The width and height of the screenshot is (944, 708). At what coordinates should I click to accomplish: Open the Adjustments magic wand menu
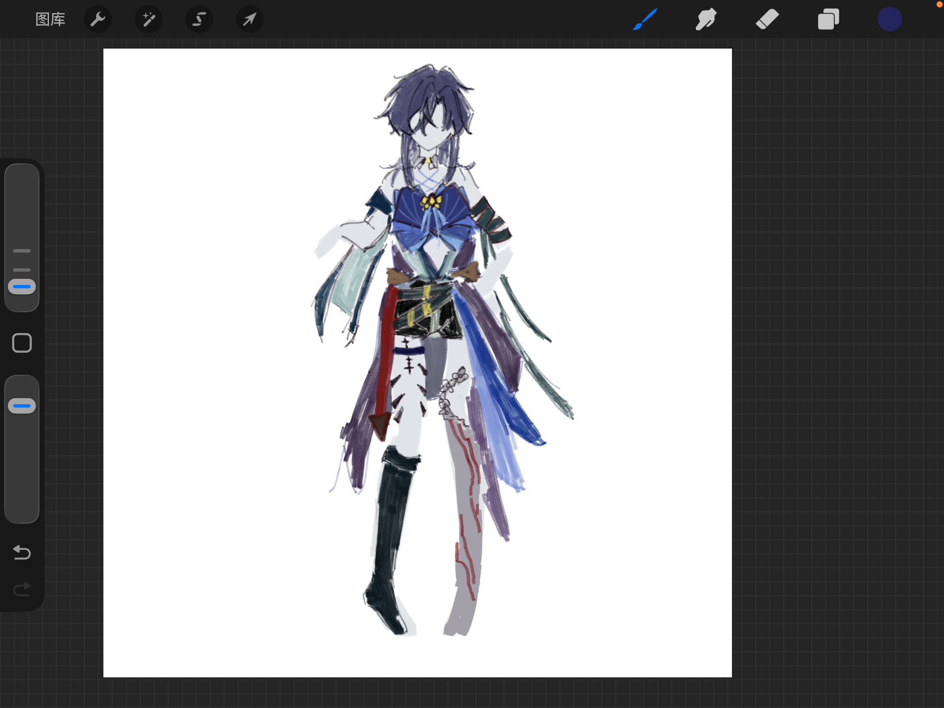click(x=149, y=19)
